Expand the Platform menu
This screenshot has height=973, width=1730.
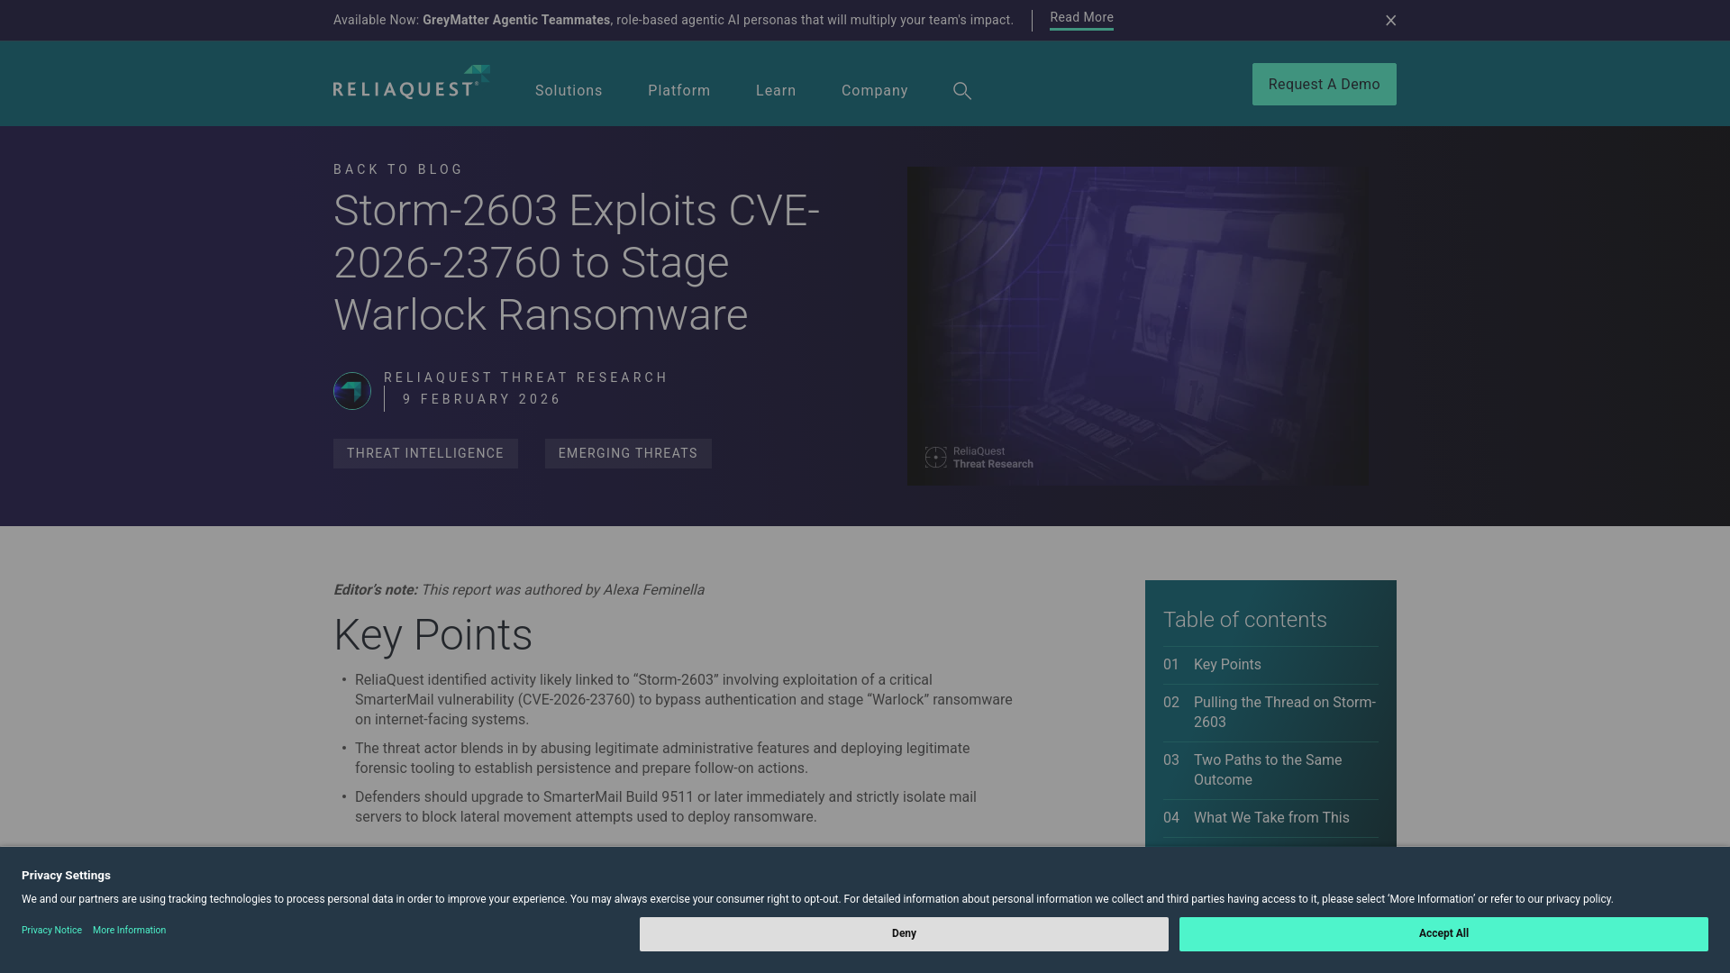(678, 90)
